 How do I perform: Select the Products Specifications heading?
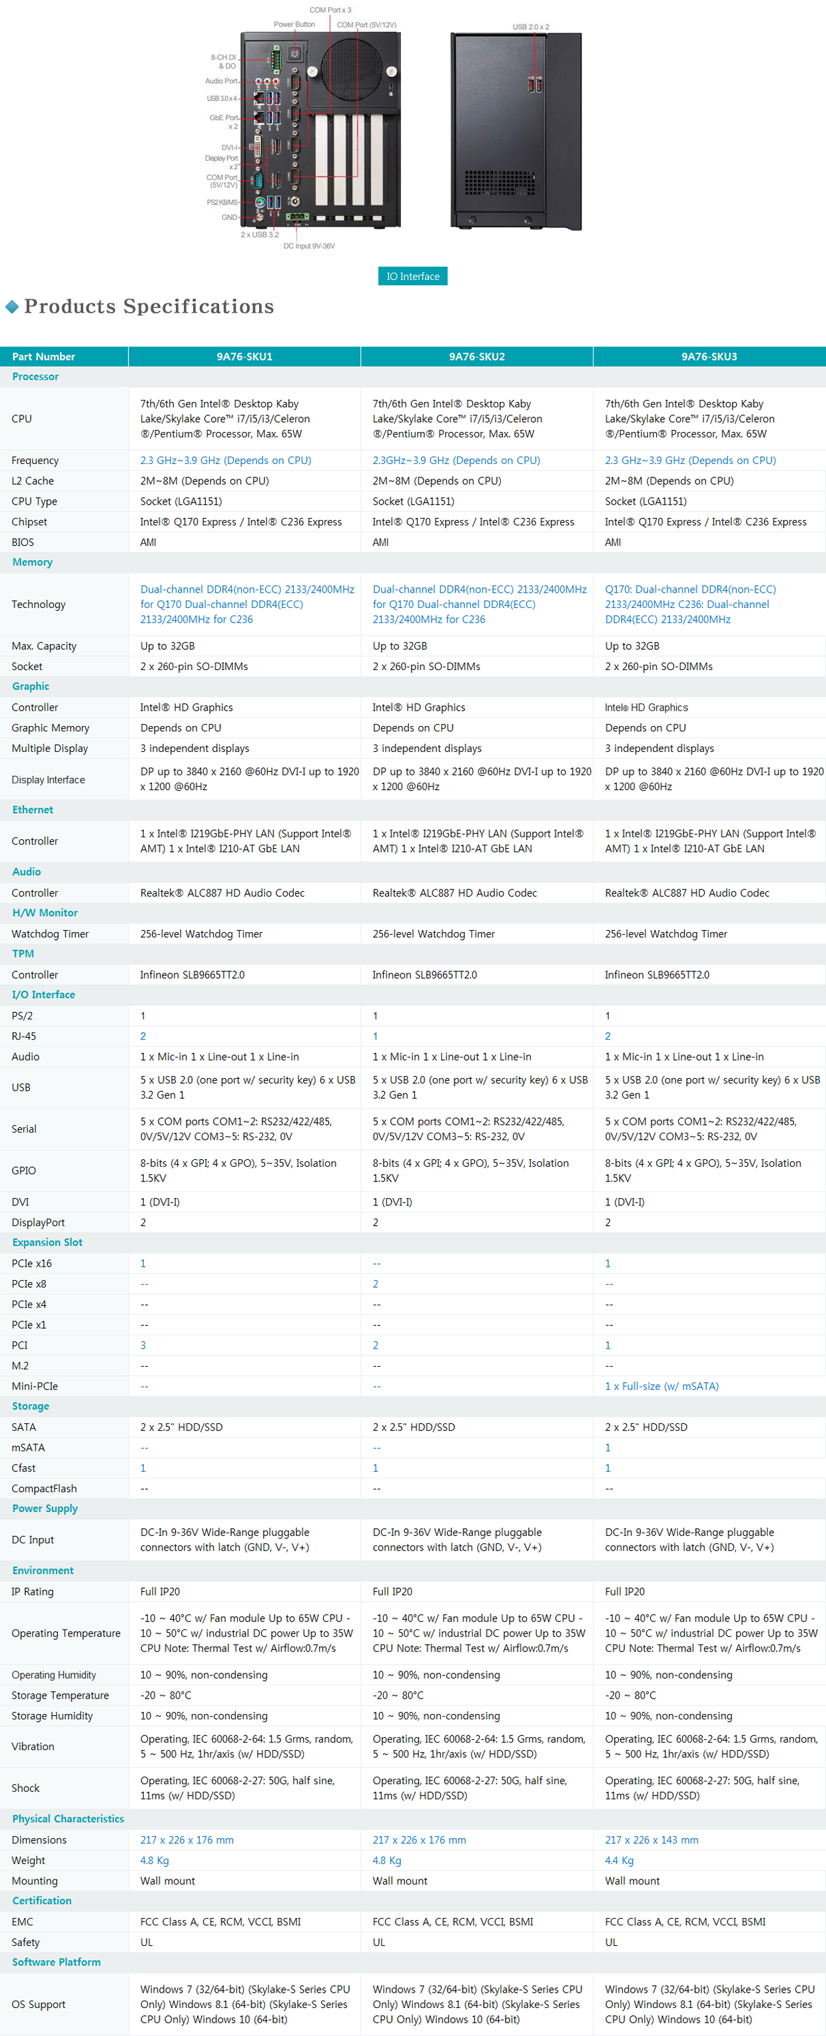149,307
